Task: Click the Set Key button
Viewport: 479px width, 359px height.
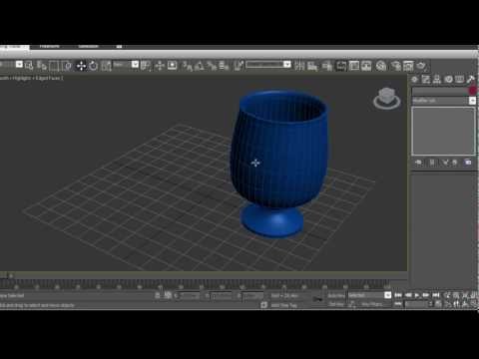Action: point(336,304)
